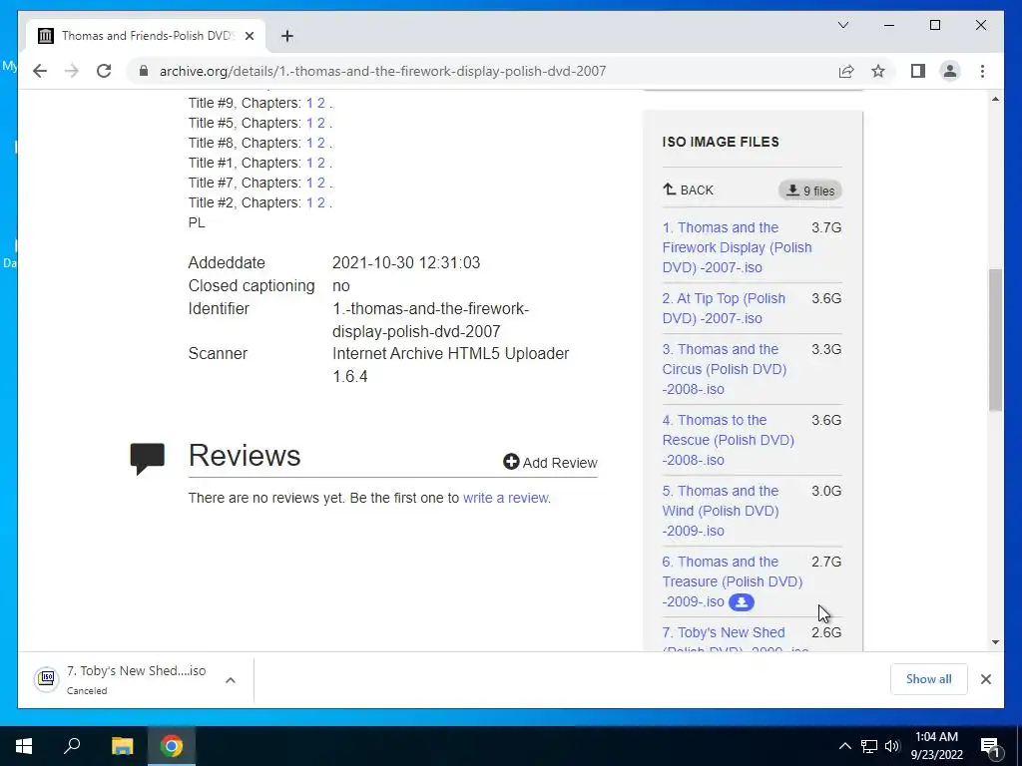Screen dimensions: 1022x766
Task: View site security lock info
Action: point(144,71)
